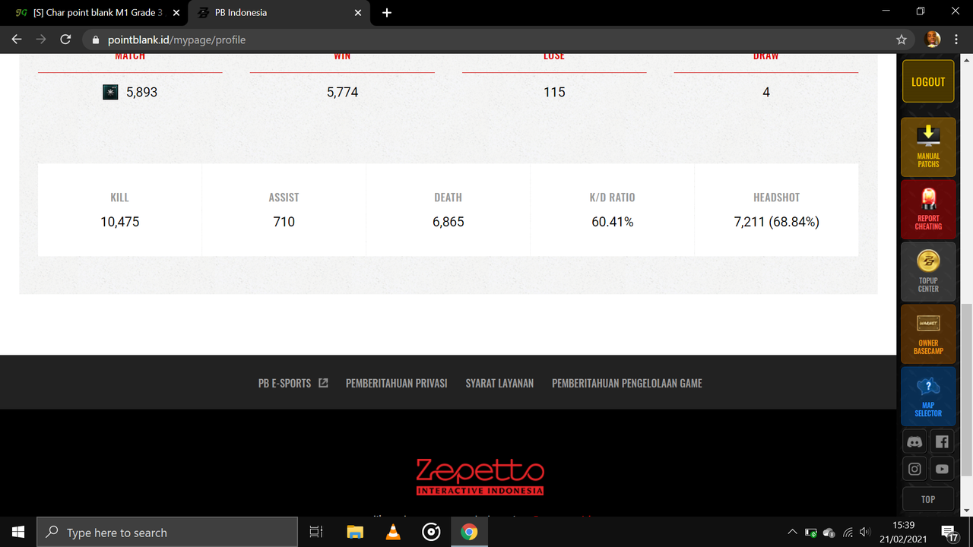Go forward to the next page

[41, 40]
